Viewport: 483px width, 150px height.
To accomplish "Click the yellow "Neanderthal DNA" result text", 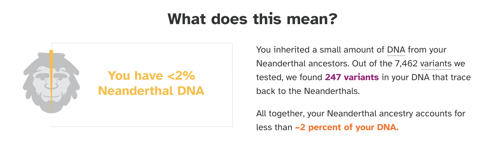I will tap(151, 91).
